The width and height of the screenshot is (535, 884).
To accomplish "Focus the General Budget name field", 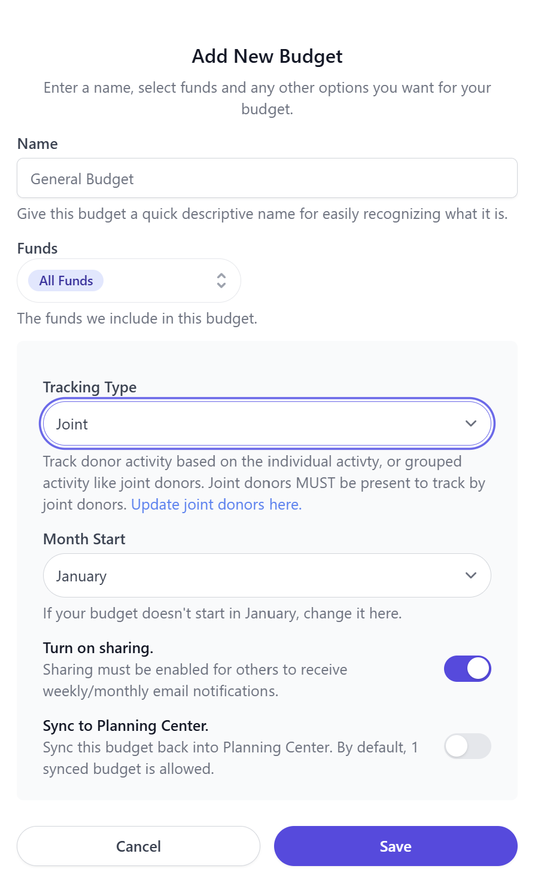I will 267,178.
